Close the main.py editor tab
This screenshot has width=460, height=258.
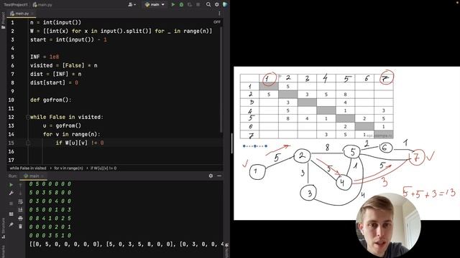(x=32, y=14)
